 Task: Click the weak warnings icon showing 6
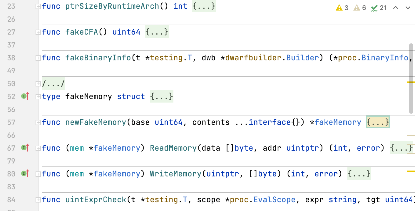point(357,7)
